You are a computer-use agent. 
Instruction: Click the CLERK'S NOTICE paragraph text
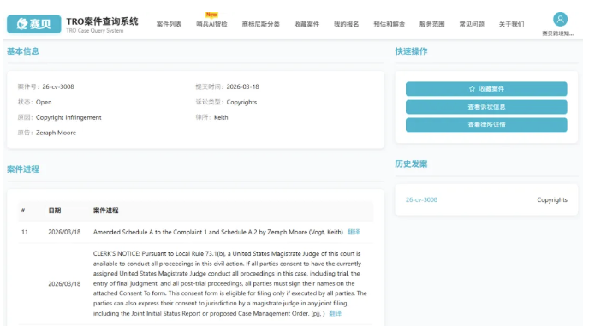tap(230, 283)
